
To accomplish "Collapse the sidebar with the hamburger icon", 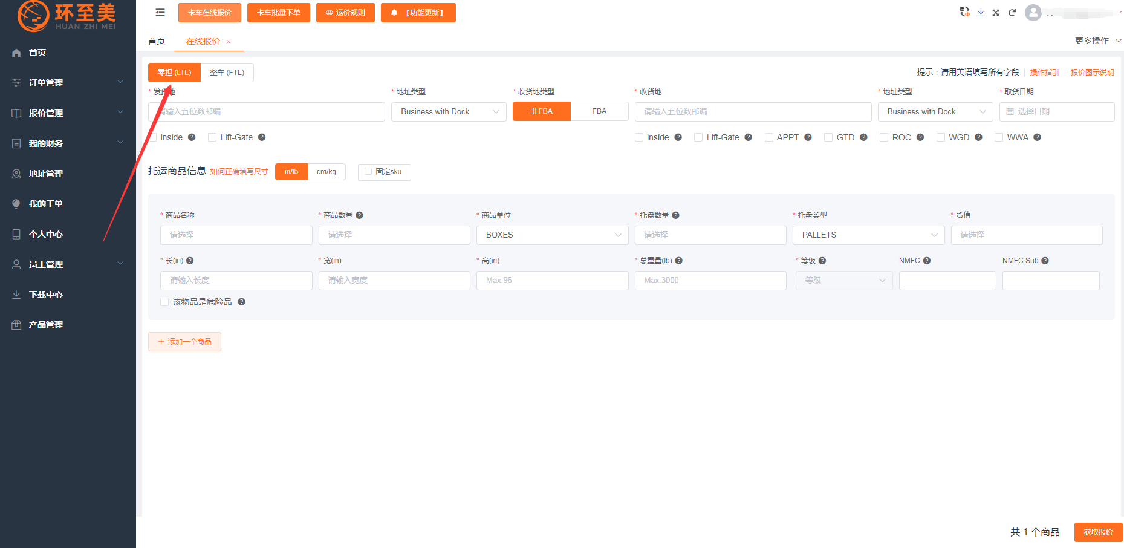I will [x=160, y=13].
